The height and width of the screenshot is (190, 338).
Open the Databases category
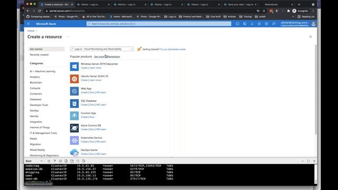[x=35, y=99]
